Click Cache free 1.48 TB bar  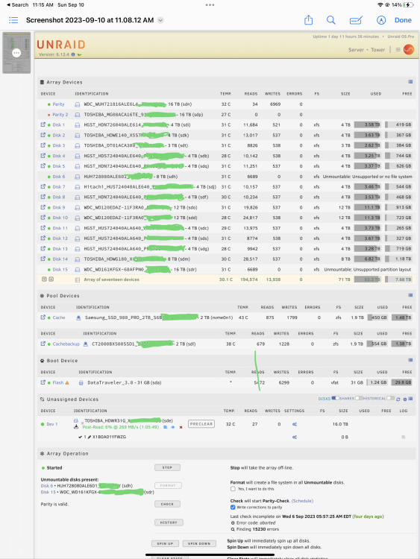click(x=402, y=318)
